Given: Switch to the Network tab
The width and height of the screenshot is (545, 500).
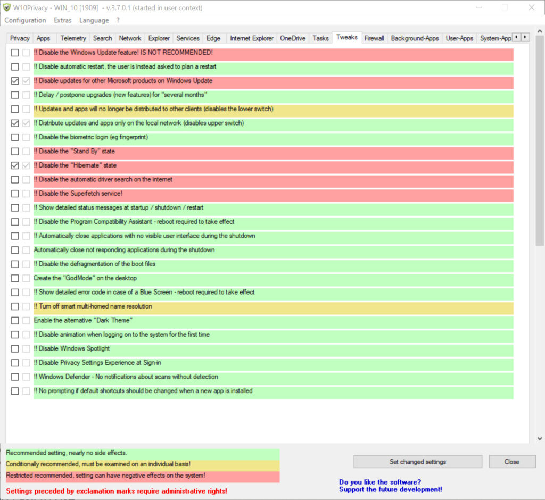Looking at the screenshot, I should [x=130, y=38].
